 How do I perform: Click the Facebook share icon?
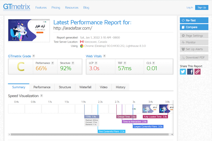click(x=190, y=72)
